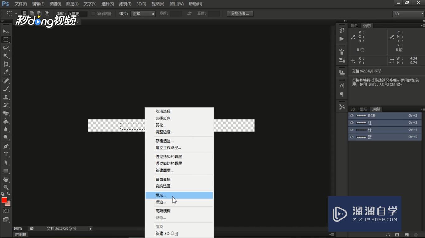Open the Clone Source panel icon
This screenshot has width=425, height=238.
tap(342, 73)
